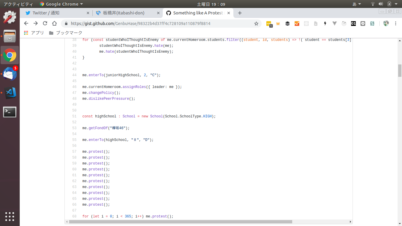This screenshot has width=402, height=226.
Task: Click the horizontal scrollbar under the code
Action: (180, 222)
